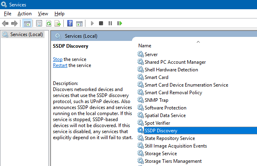Toggle the Show/Hide Action Pane button

(x=79, y=24)
